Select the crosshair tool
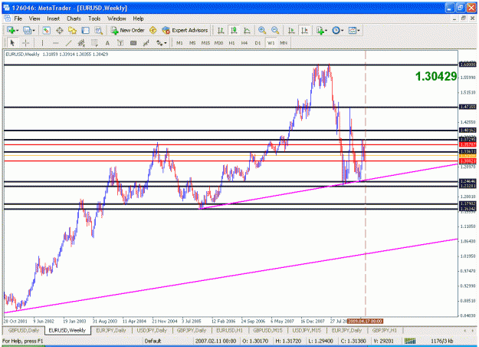479x347 pixels. tap(25, 43)
